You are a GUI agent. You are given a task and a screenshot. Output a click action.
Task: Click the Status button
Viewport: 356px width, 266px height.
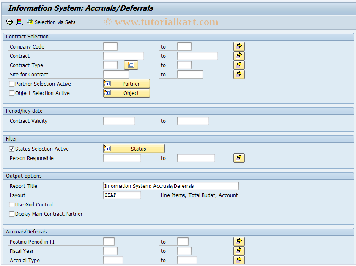(x=134, y=149)
